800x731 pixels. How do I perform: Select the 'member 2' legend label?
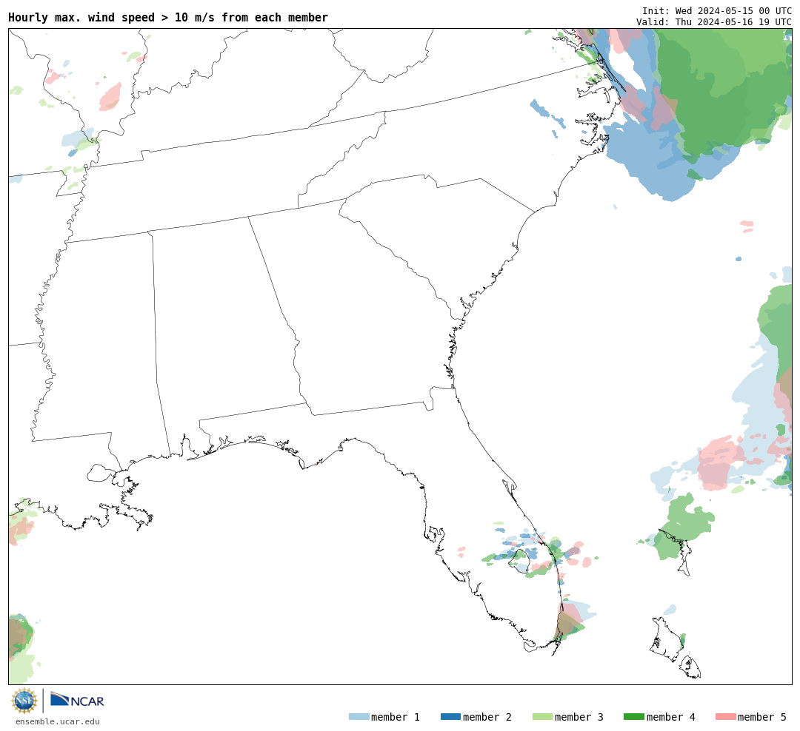point(487,717)
